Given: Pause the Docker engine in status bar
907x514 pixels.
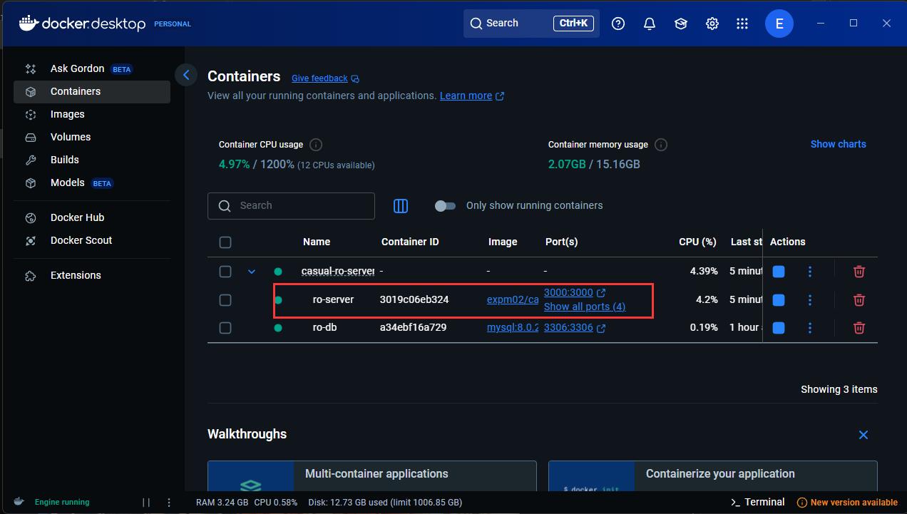Looking at the screenshot, I should click(x=146, y=503).
